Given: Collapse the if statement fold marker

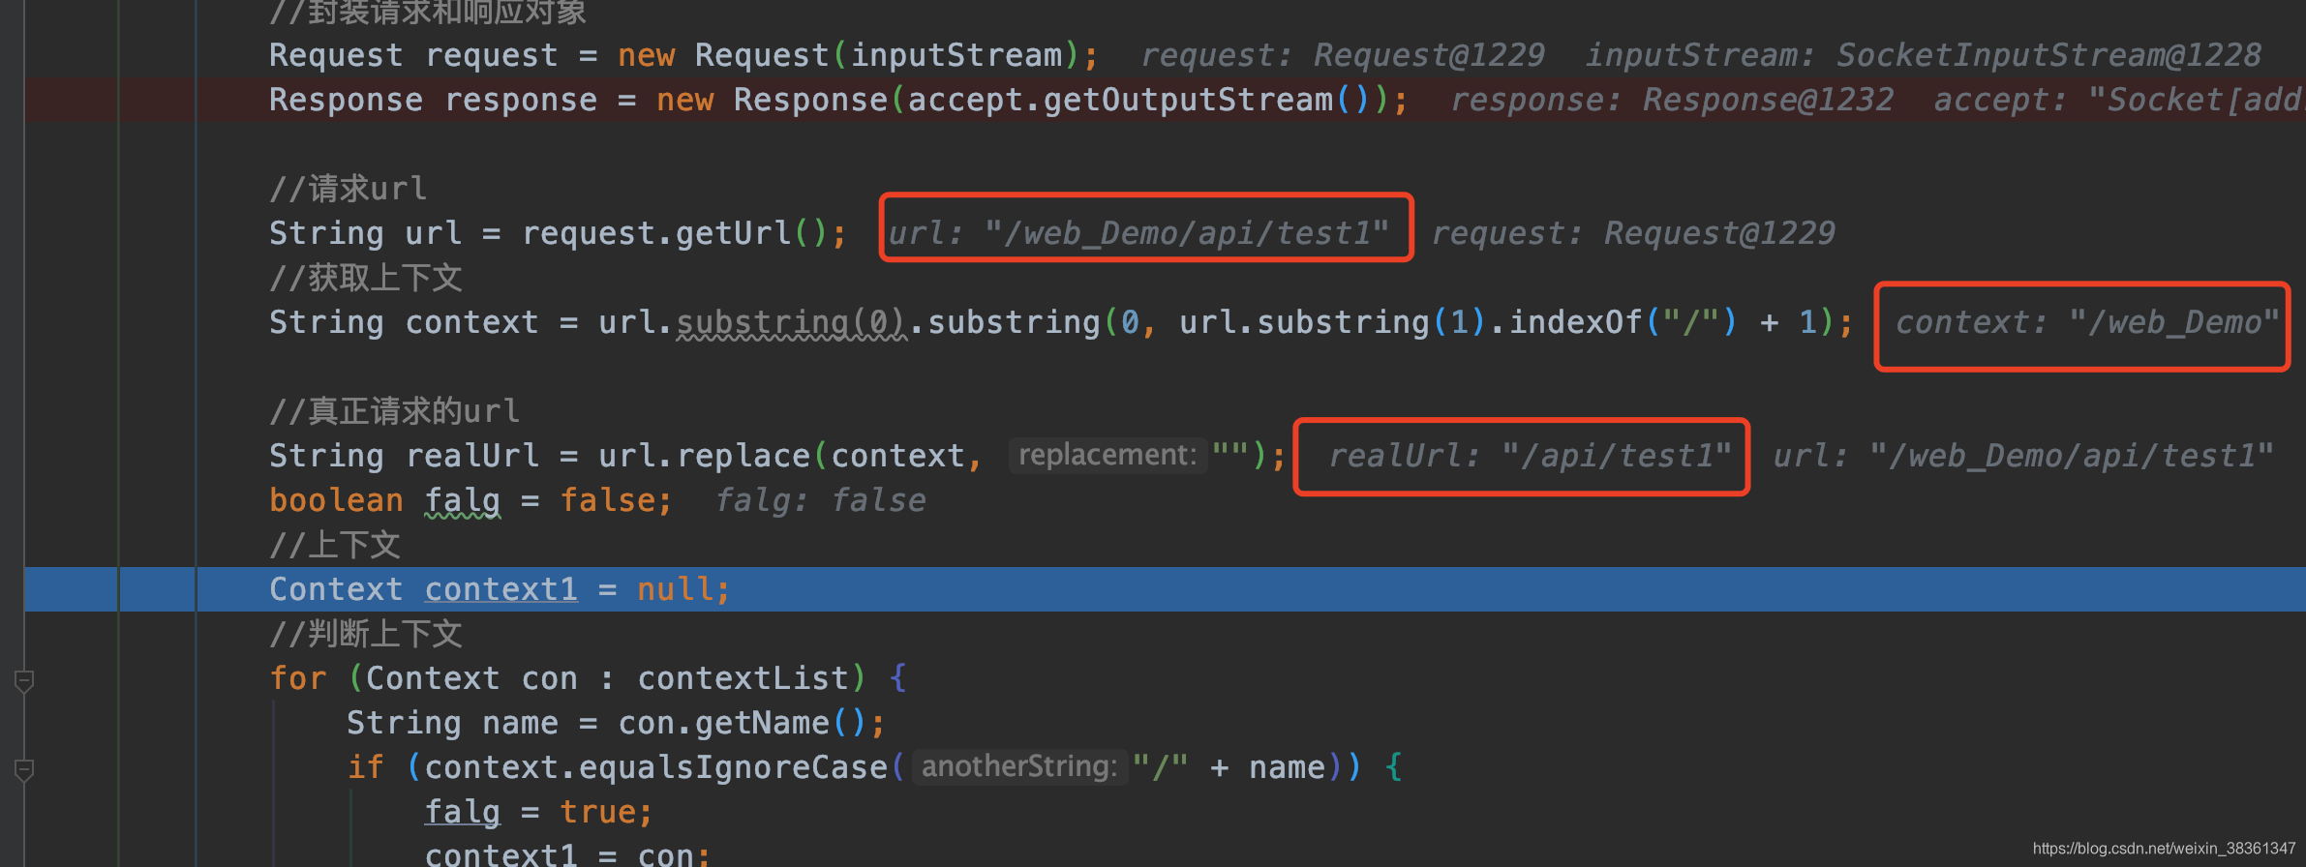Looking at the screenshot, I should point(24,770).
